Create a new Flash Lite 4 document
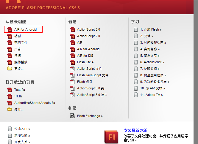 (x=85, y=62)
